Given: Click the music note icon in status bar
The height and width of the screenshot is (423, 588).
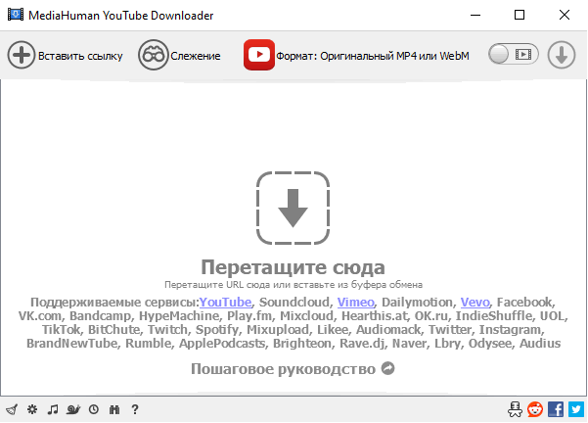Looking at the screenshot, I should point(53,409).
